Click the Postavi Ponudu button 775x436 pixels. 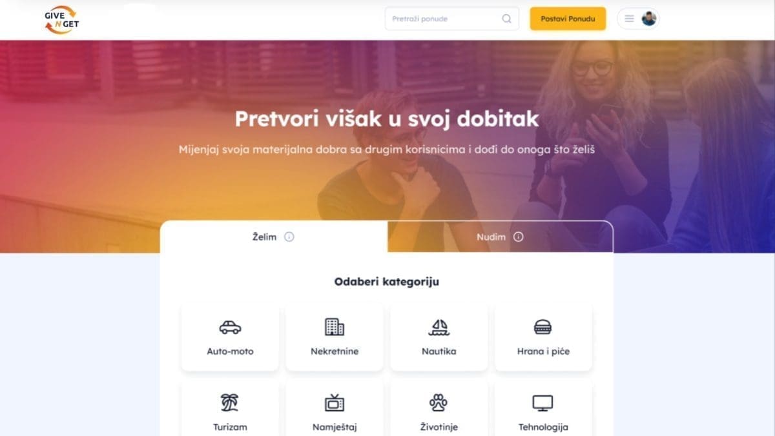568,19
